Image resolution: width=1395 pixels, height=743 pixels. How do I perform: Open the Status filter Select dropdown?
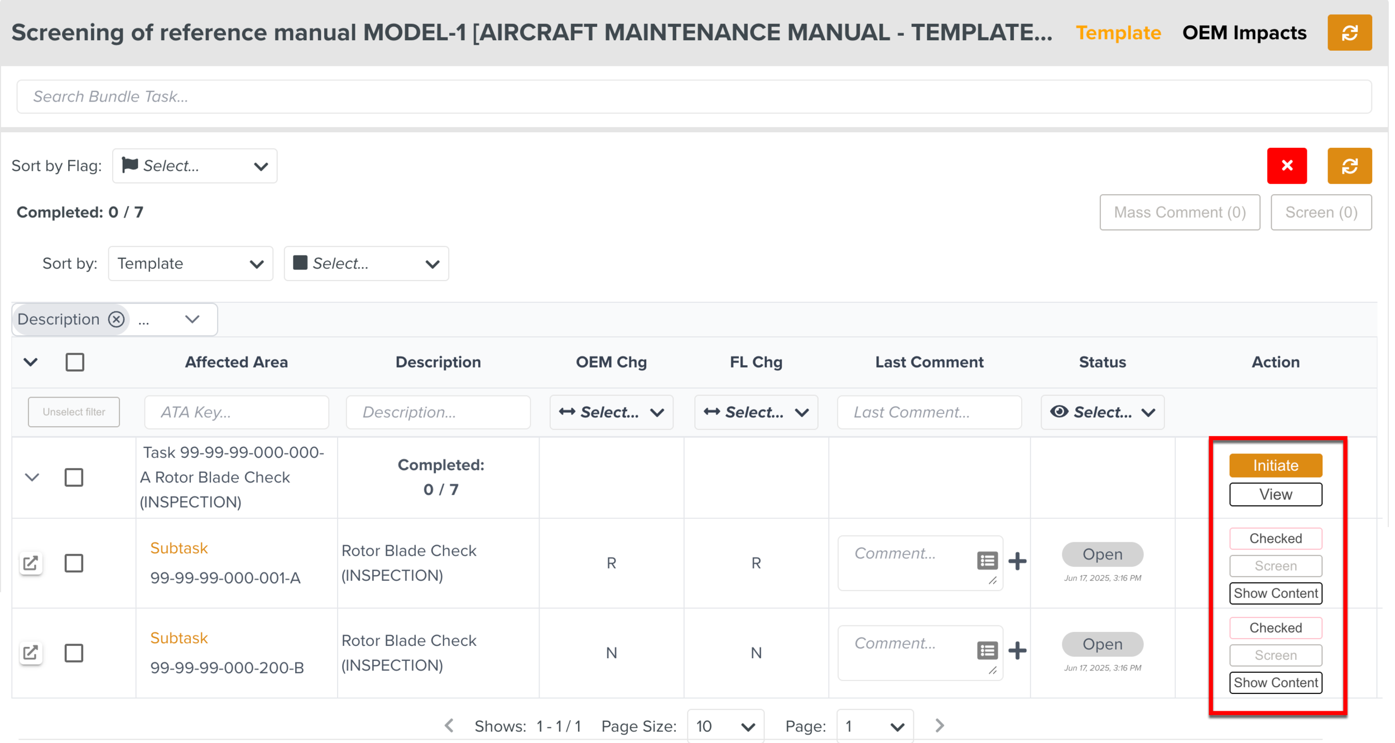[1101, 412]
